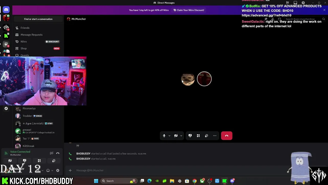Open NVIDIA app from taskbar
The width and height of the screenshot is (328, 185).
click(157, 181)
